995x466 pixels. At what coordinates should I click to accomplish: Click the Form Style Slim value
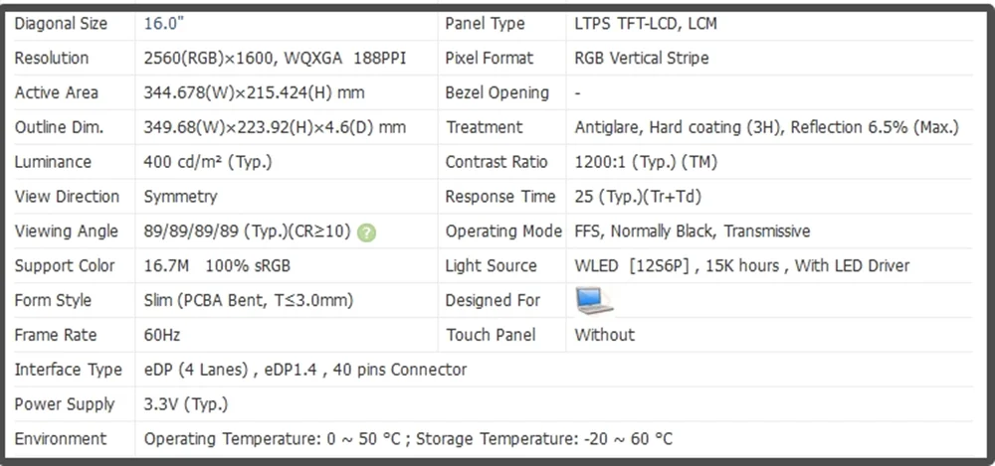(248, 300)
